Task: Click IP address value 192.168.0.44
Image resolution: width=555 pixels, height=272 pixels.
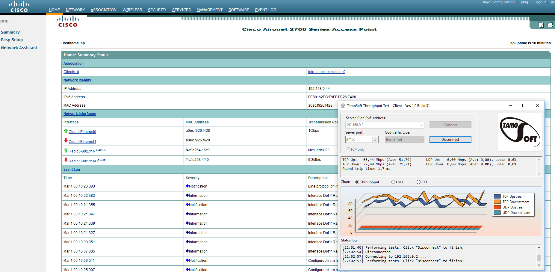Action: [x=319, y=89]
